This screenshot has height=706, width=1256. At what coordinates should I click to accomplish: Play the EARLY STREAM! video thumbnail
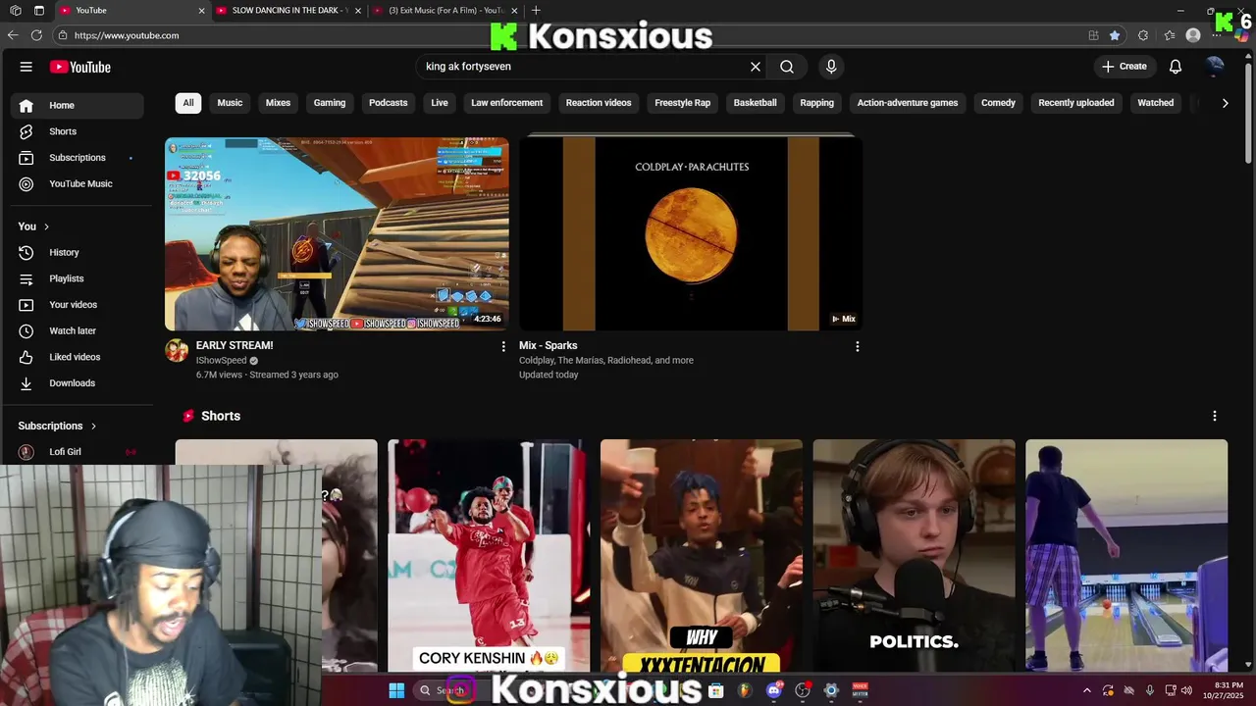tap(337, 233)
